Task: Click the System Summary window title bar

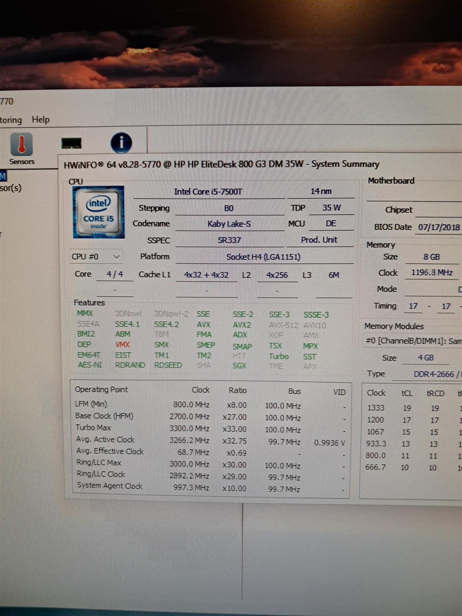Action: [221, 164]
